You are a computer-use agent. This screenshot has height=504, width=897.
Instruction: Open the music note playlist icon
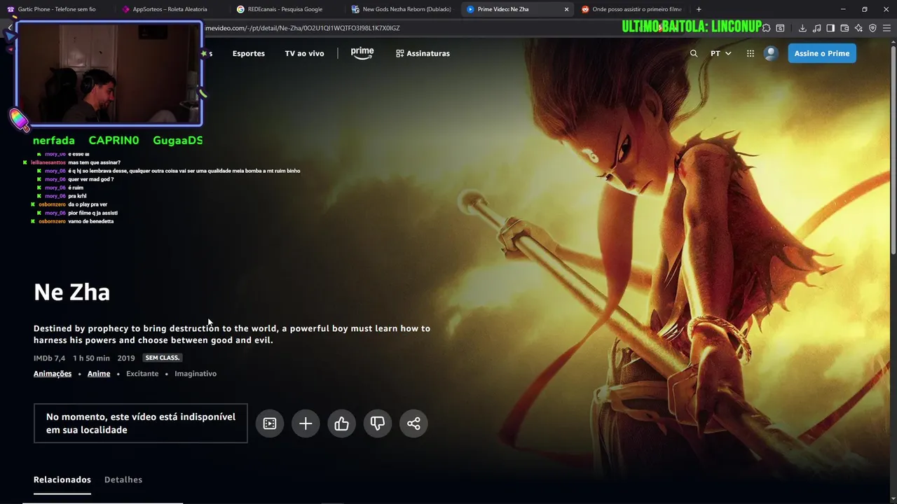click(x=816, y=28)
